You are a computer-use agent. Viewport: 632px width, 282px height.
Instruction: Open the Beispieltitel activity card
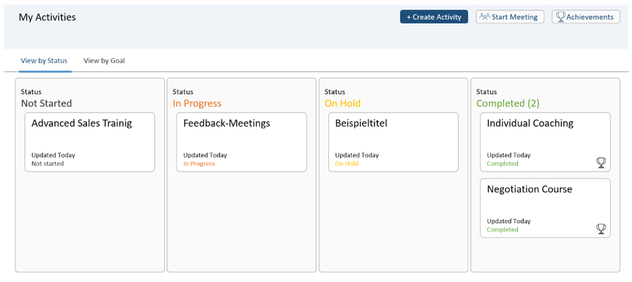pyautogui.click(x=393, y=142)
